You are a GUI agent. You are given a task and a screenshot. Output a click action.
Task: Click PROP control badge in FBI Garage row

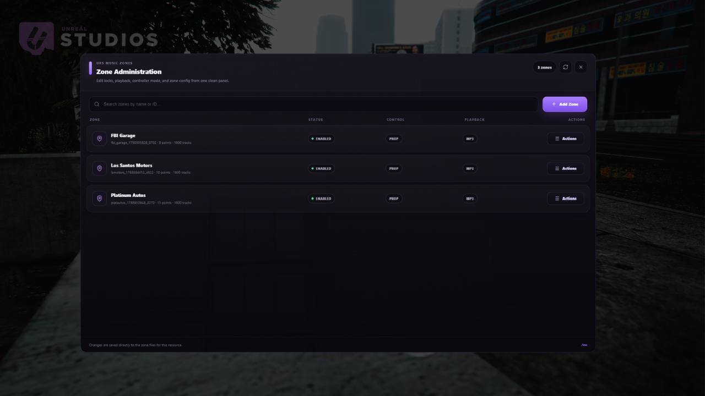pyautogui.click(x=394, y=139)
